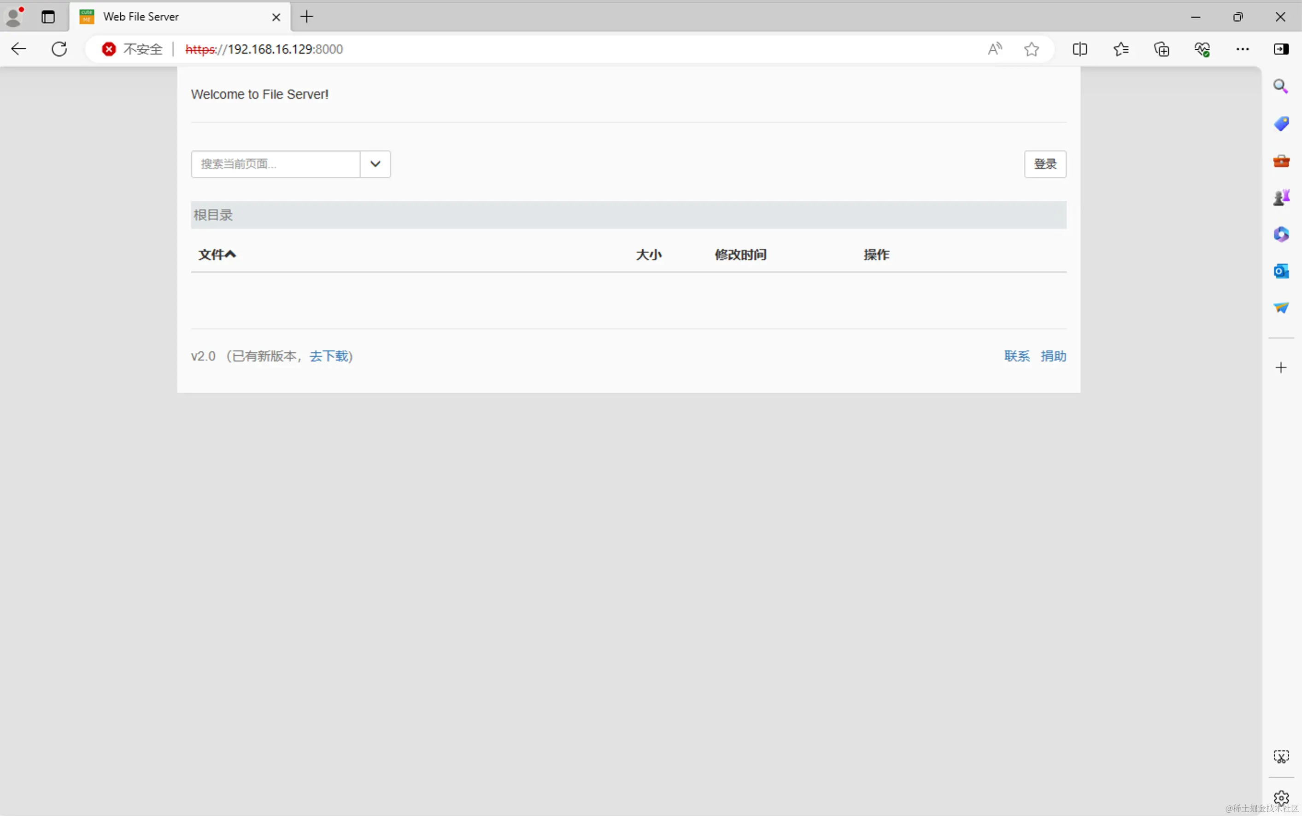Open the user profile icon

pos(14,17)
